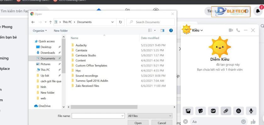Minimize the Kiều chat window
Screen dimensions: 264x125
click(x=246, y=30)
